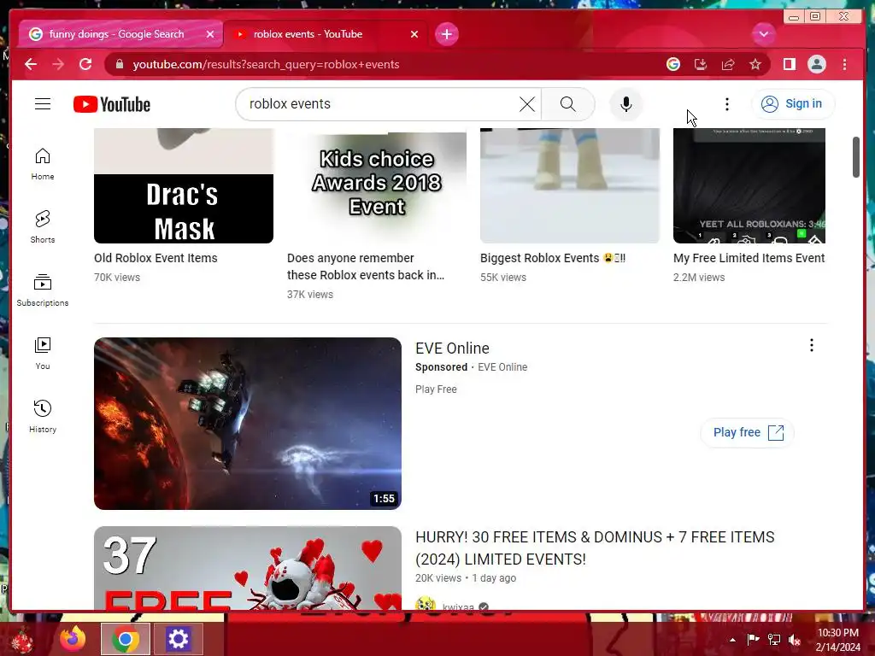Screen dimensions: 875x656
Task: Open Old Roblox Event Items short
Action: pyautogui.click(x=156, y=258)
